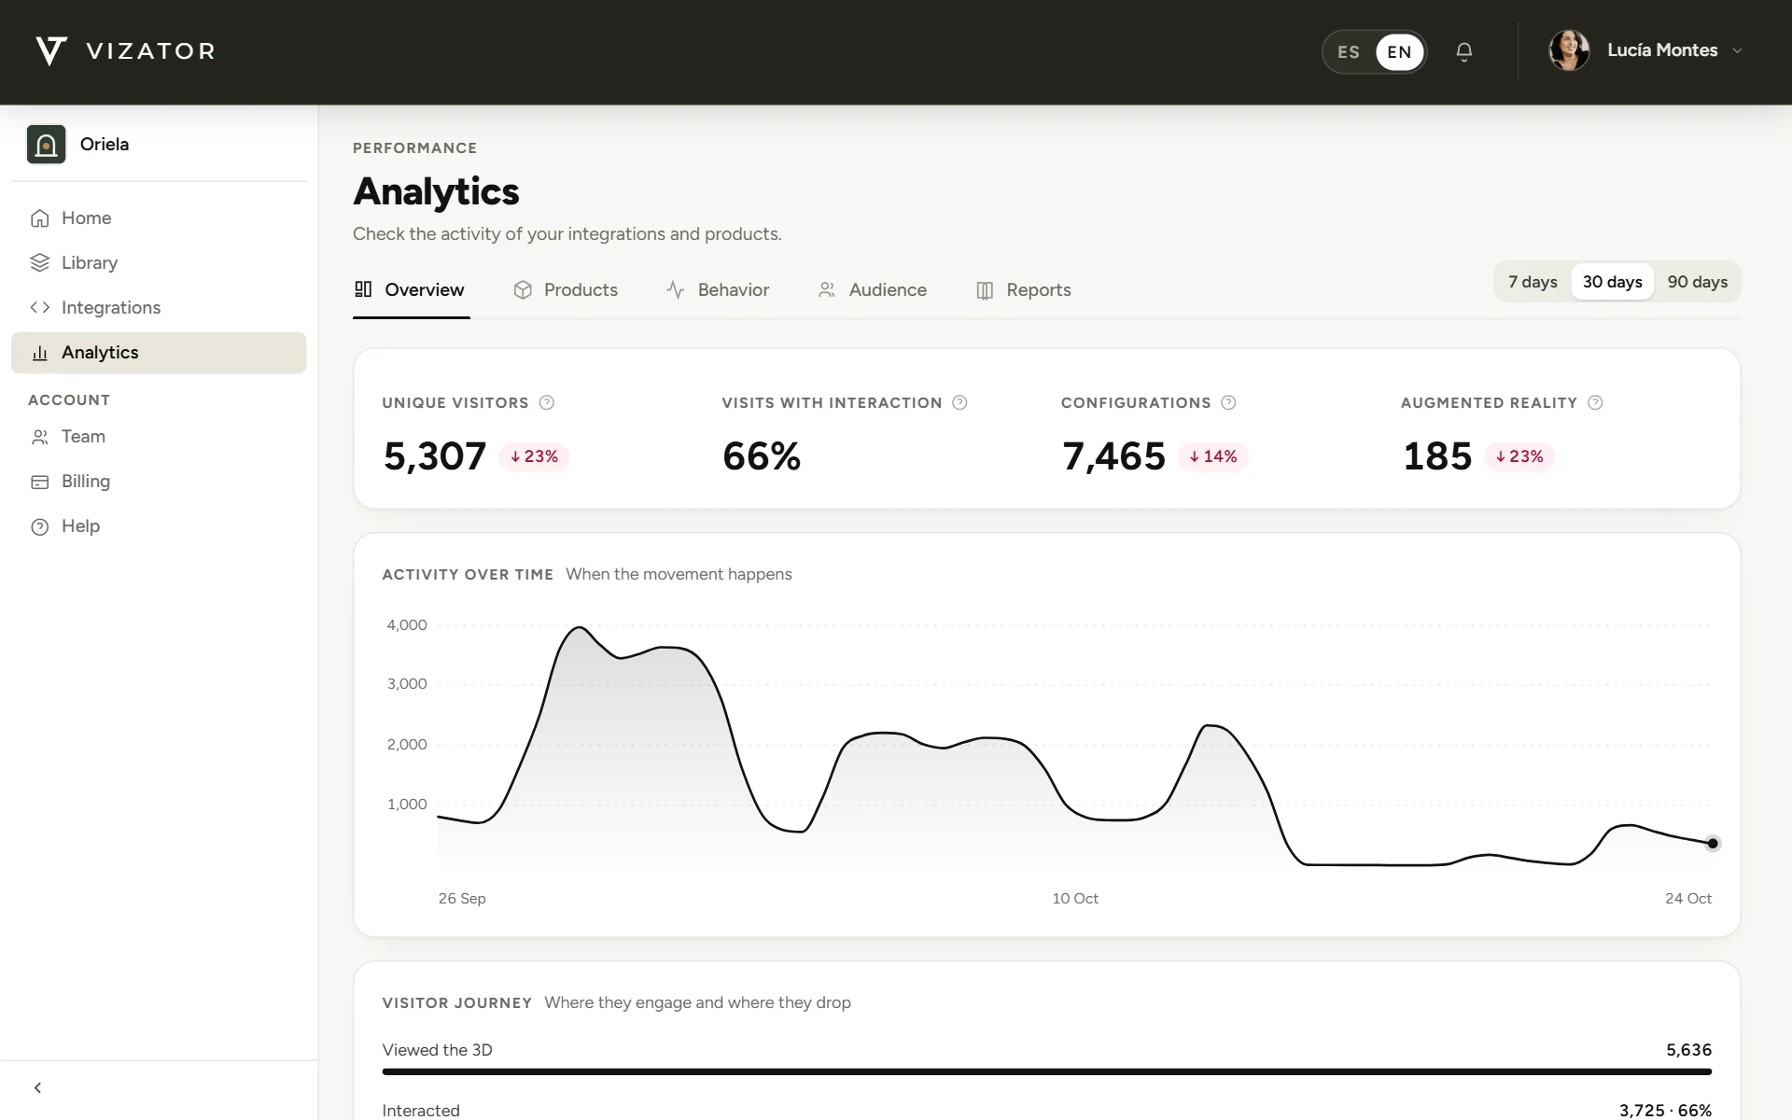Click the Unique Visitors 23% drop badge
The height and width of the screenshot is (1120, 1792).
click(534, 456)
